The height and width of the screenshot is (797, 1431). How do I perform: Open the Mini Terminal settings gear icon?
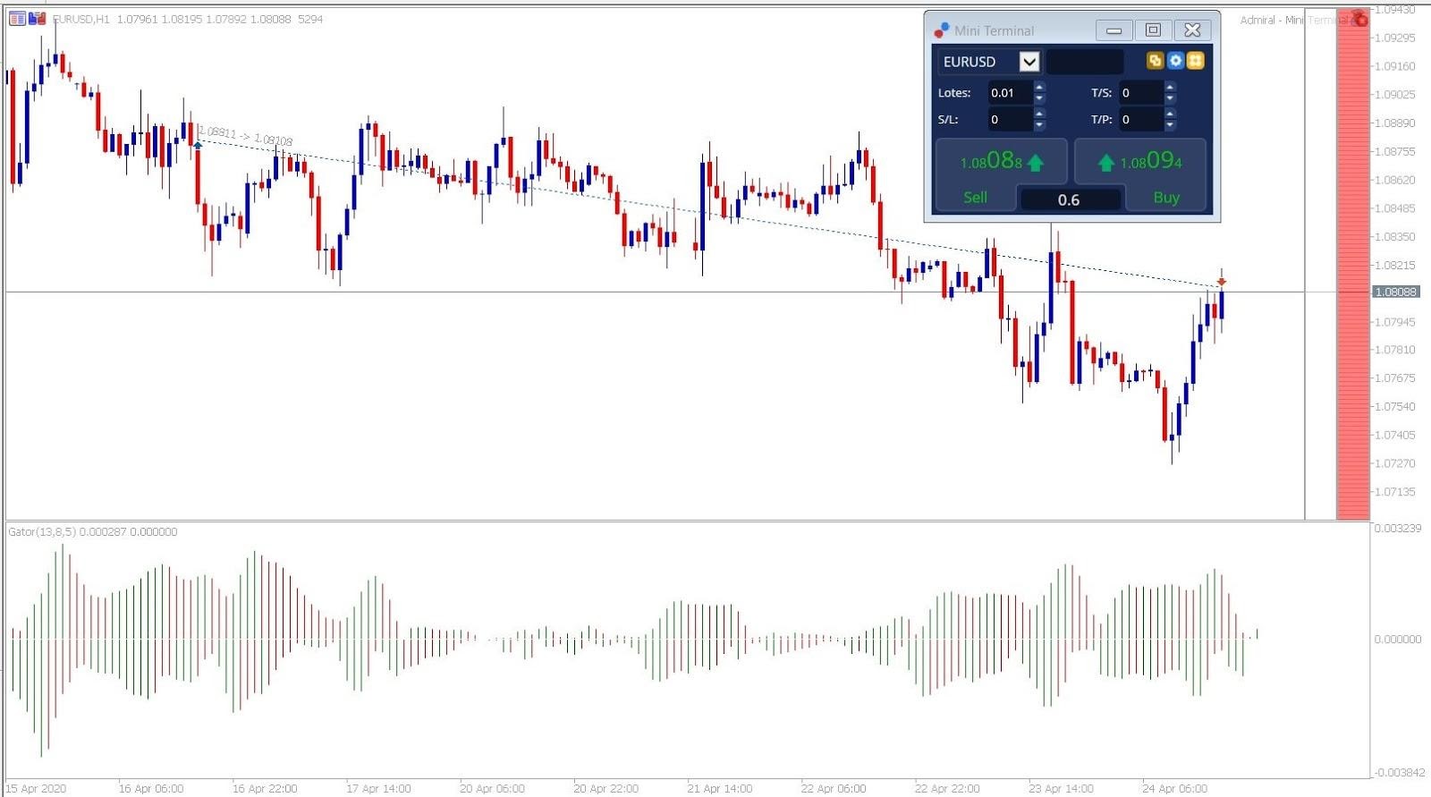tap(1175, 61)
